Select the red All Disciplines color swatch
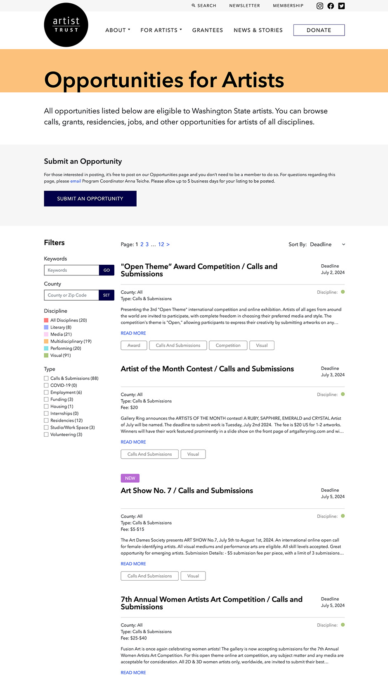This screenshot has width=388, height=675. (46, 320)
